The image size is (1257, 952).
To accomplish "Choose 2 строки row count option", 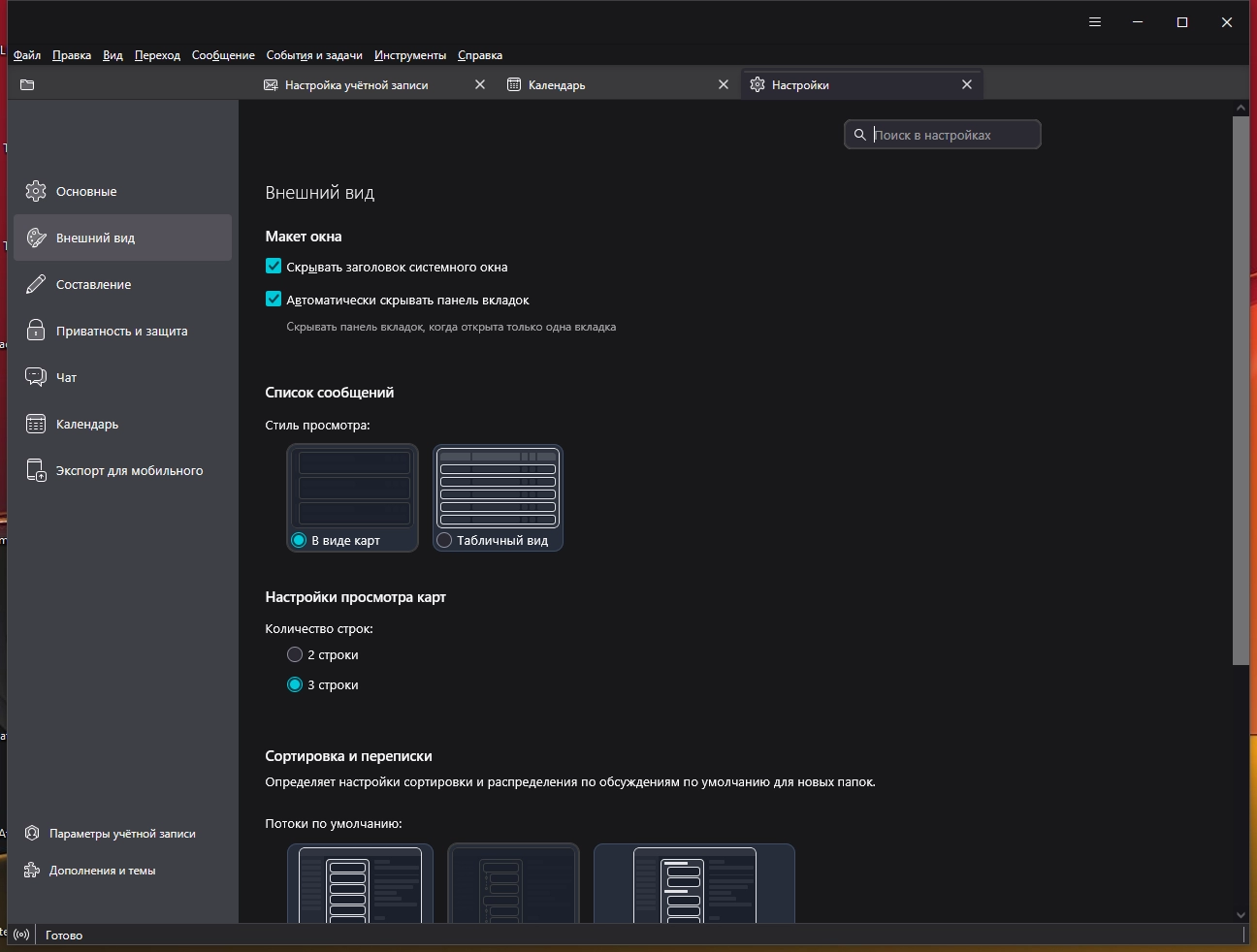I will pyautogui.click(x=295, y=655).
